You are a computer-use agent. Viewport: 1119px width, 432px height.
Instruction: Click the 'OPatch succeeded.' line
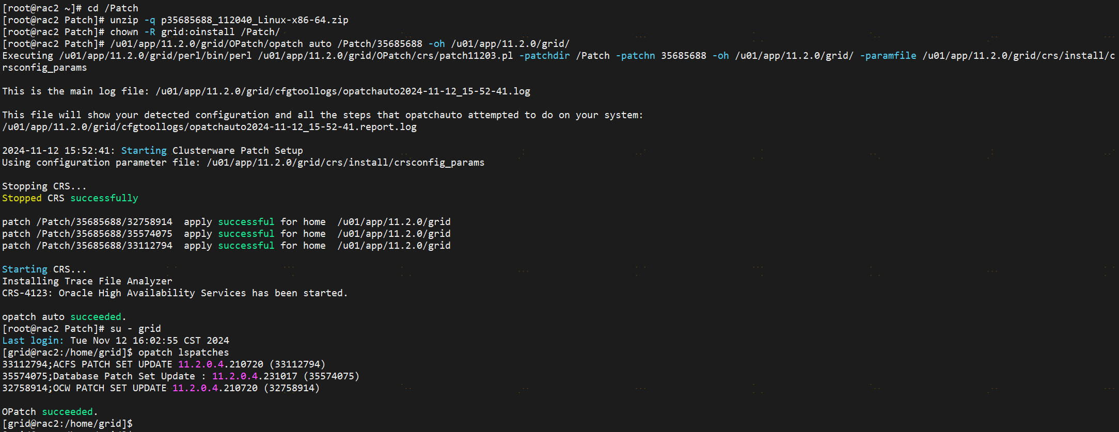pos(50,412)
